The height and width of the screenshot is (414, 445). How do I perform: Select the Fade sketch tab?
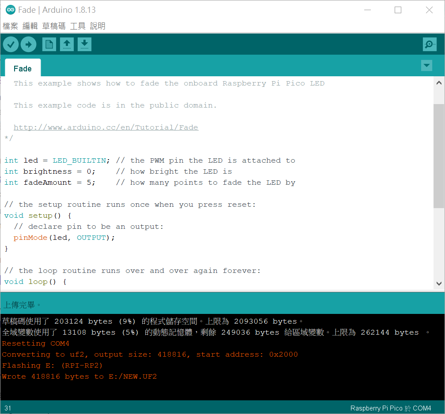tap(22, 68)
